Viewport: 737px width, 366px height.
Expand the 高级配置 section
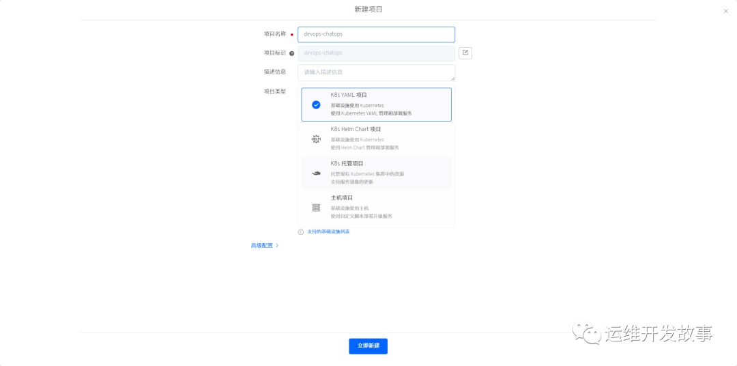point(262,245)
